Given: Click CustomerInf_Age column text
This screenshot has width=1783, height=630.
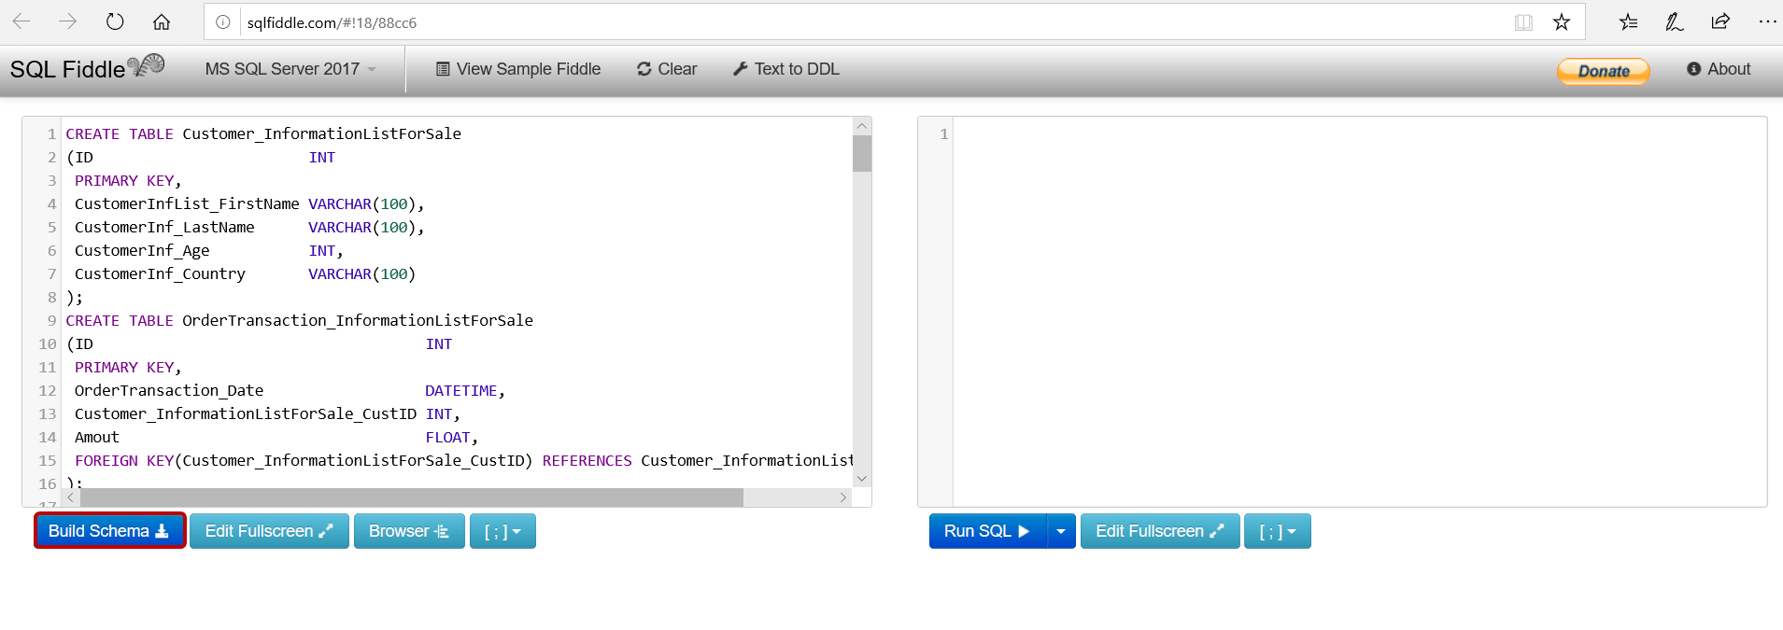Looking at the screenshot, I should tap(142, 250).
